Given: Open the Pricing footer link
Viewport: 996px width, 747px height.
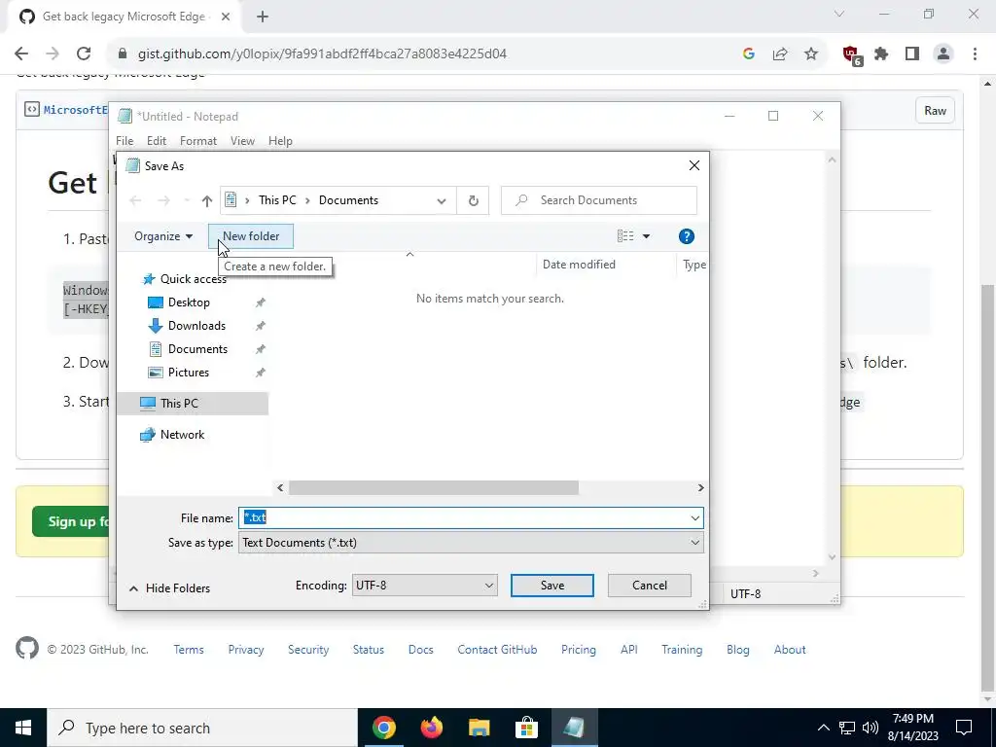Looking at the screenshot, I should tap(578, 650).
